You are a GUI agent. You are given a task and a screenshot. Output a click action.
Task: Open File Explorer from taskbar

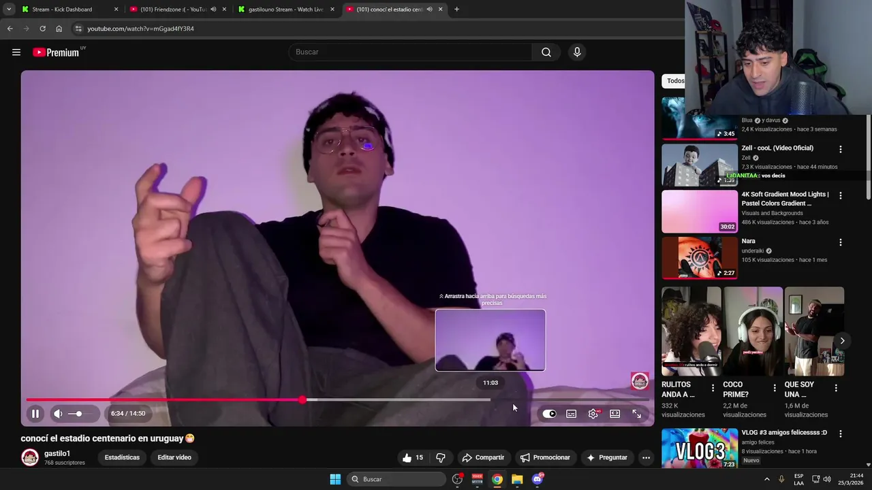(517, 479)
